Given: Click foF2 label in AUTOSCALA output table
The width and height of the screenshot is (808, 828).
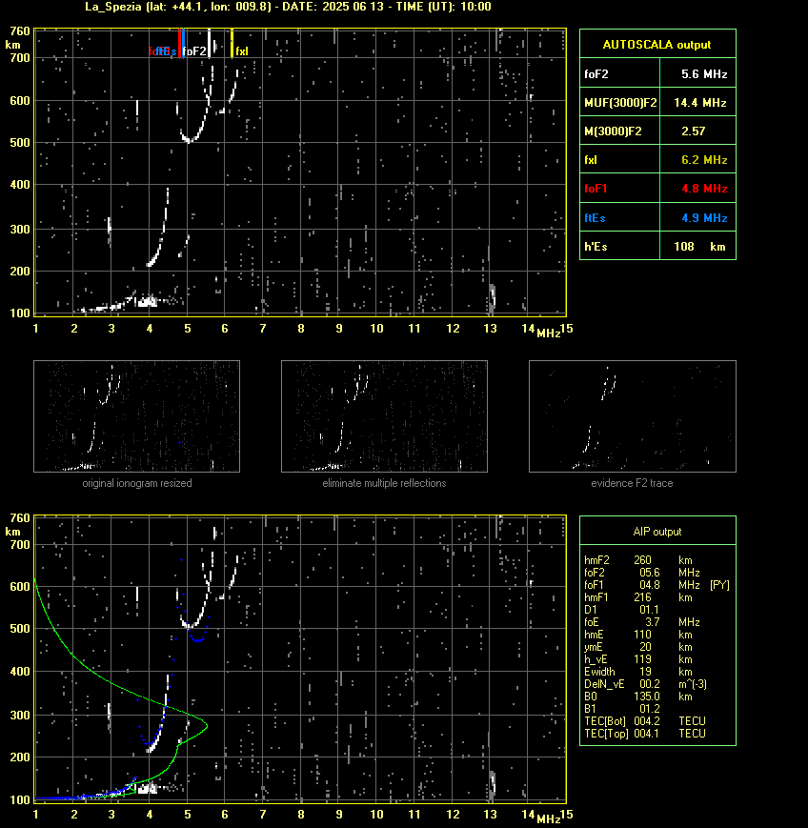Looking at the screenshot, I should (596, 74).
